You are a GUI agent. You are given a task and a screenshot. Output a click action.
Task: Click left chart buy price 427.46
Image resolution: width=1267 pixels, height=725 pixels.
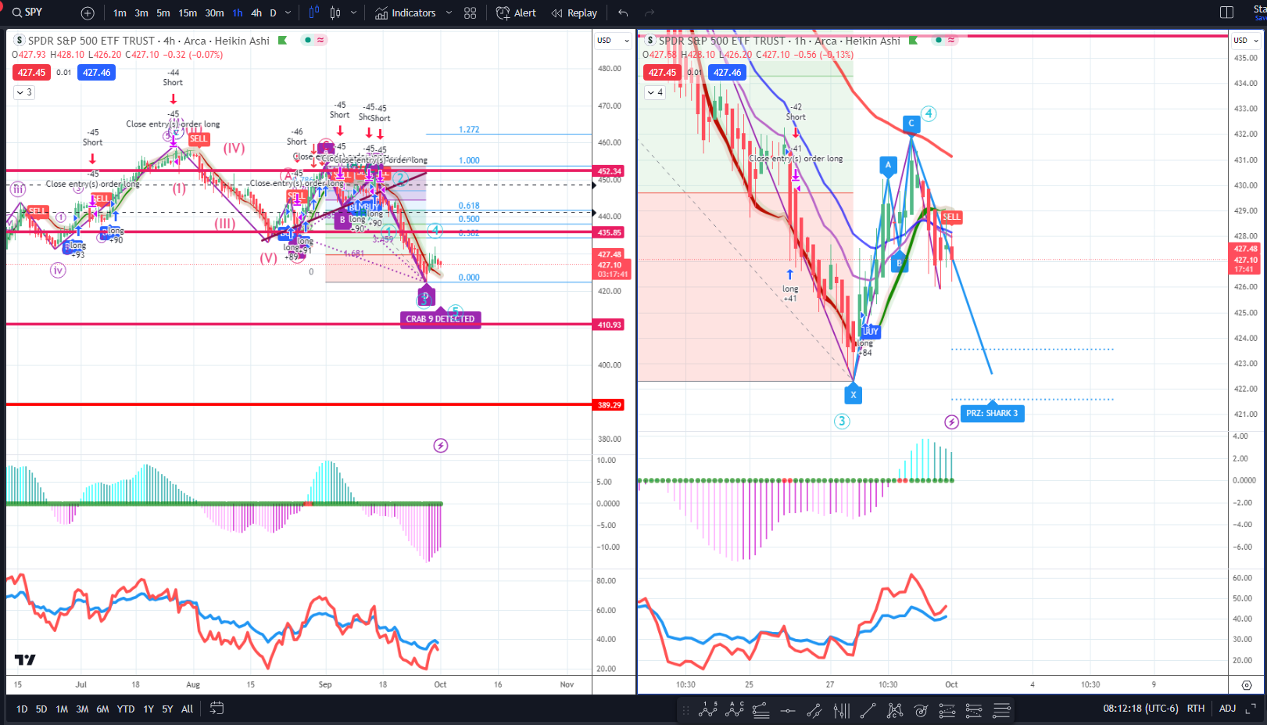tap(97, 73)
